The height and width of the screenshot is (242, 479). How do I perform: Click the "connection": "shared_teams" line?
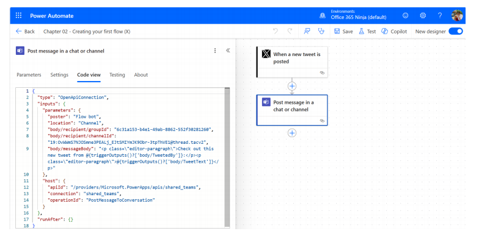[84, 194]
